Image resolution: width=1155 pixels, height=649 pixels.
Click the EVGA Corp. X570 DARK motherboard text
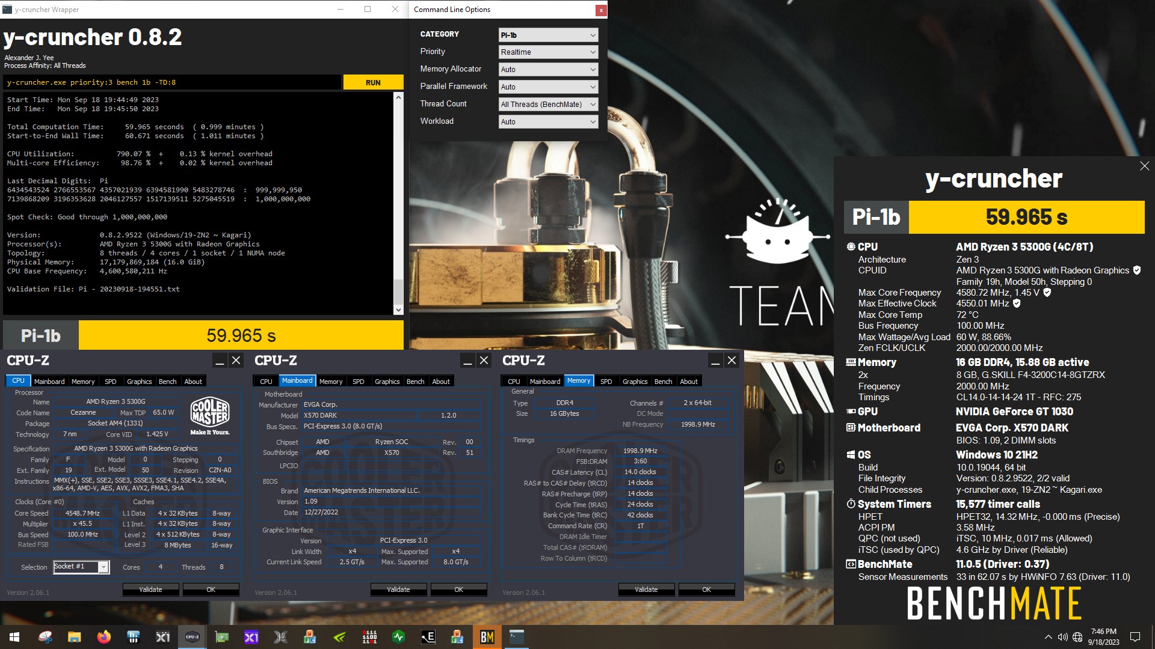click(x=1012, y=428)
